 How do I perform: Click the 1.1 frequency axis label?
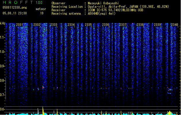click(3, 37)
